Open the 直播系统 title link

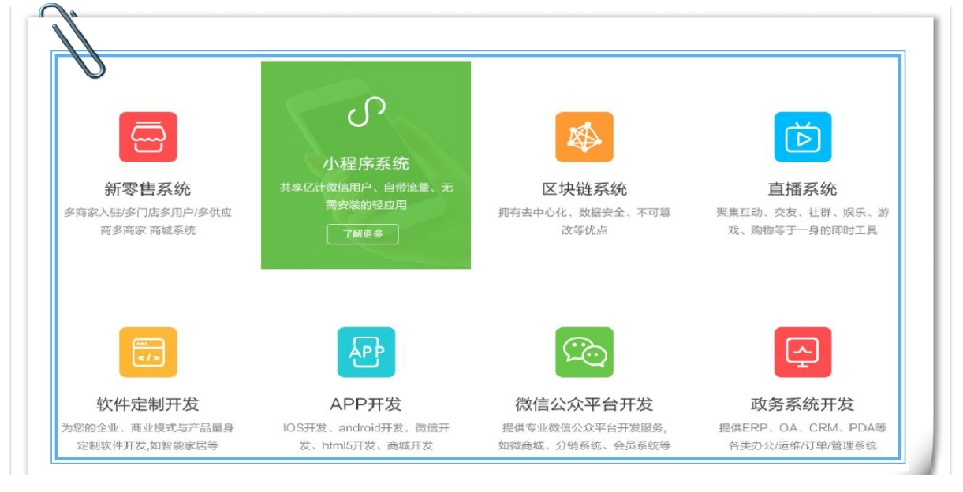click(x=803, y=189)
